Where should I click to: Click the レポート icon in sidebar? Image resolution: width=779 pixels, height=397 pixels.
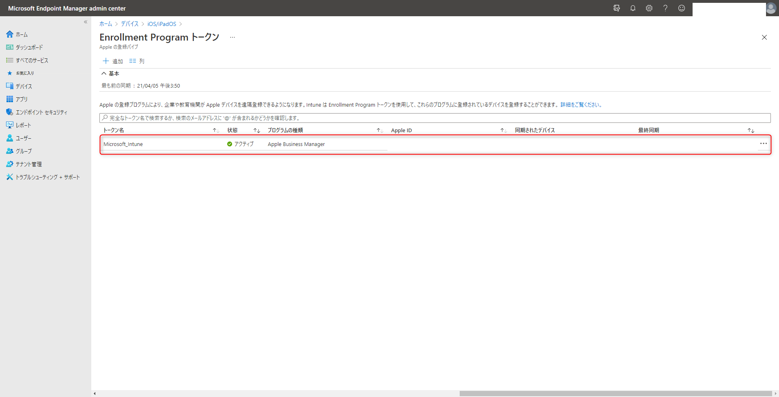9,125
